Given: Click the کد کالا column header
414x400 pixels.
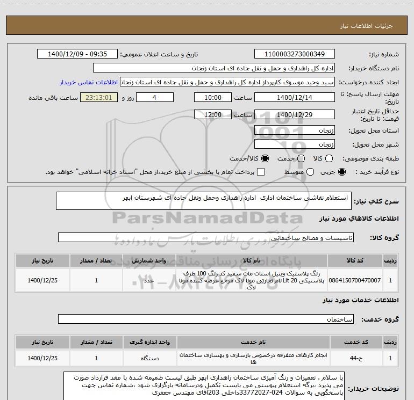Looking at the screenshot, I should pyautogui.click(x=355, y=260).
